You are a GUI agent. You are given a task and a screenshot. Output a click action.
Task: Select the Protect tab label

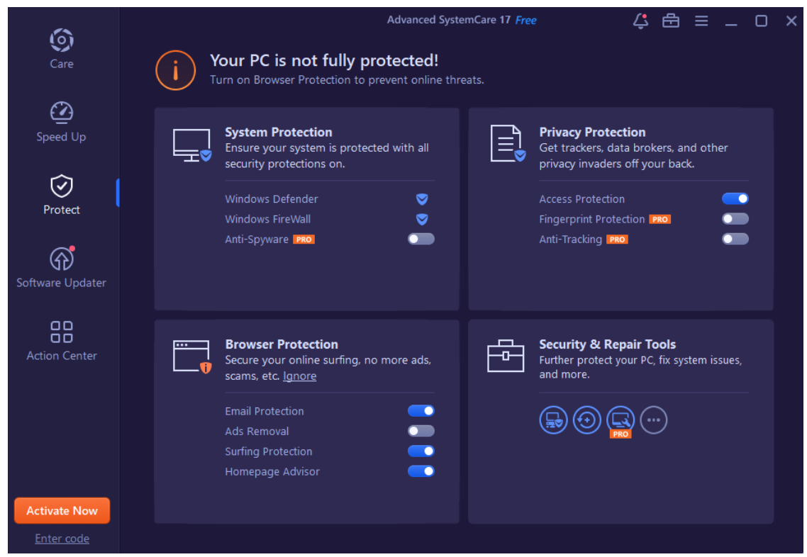[x=61, y=210]
